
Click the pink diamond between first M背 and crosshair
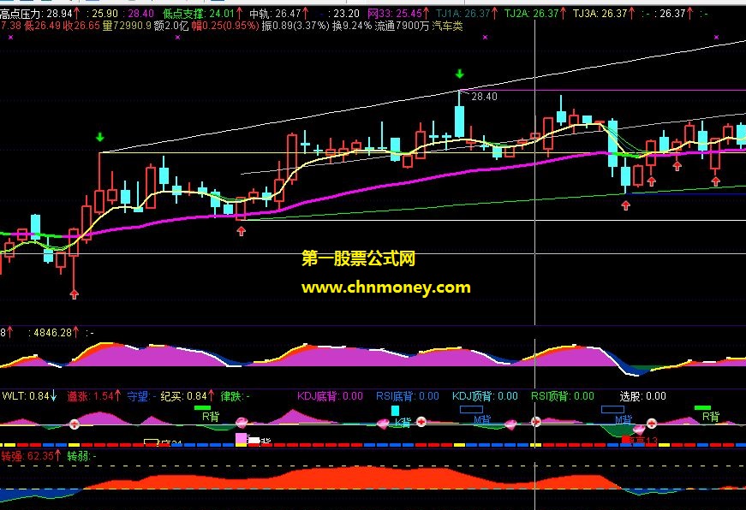510,424
